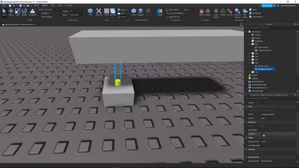Add a Spawn location

click(x=208, y=12)
